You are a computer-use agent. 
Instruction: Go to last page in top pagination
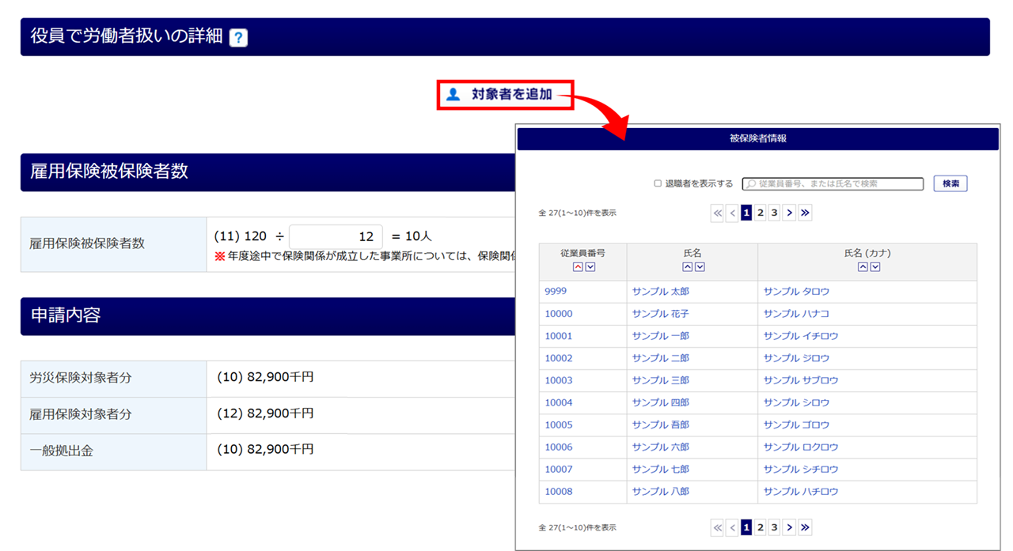pos(805,213)
